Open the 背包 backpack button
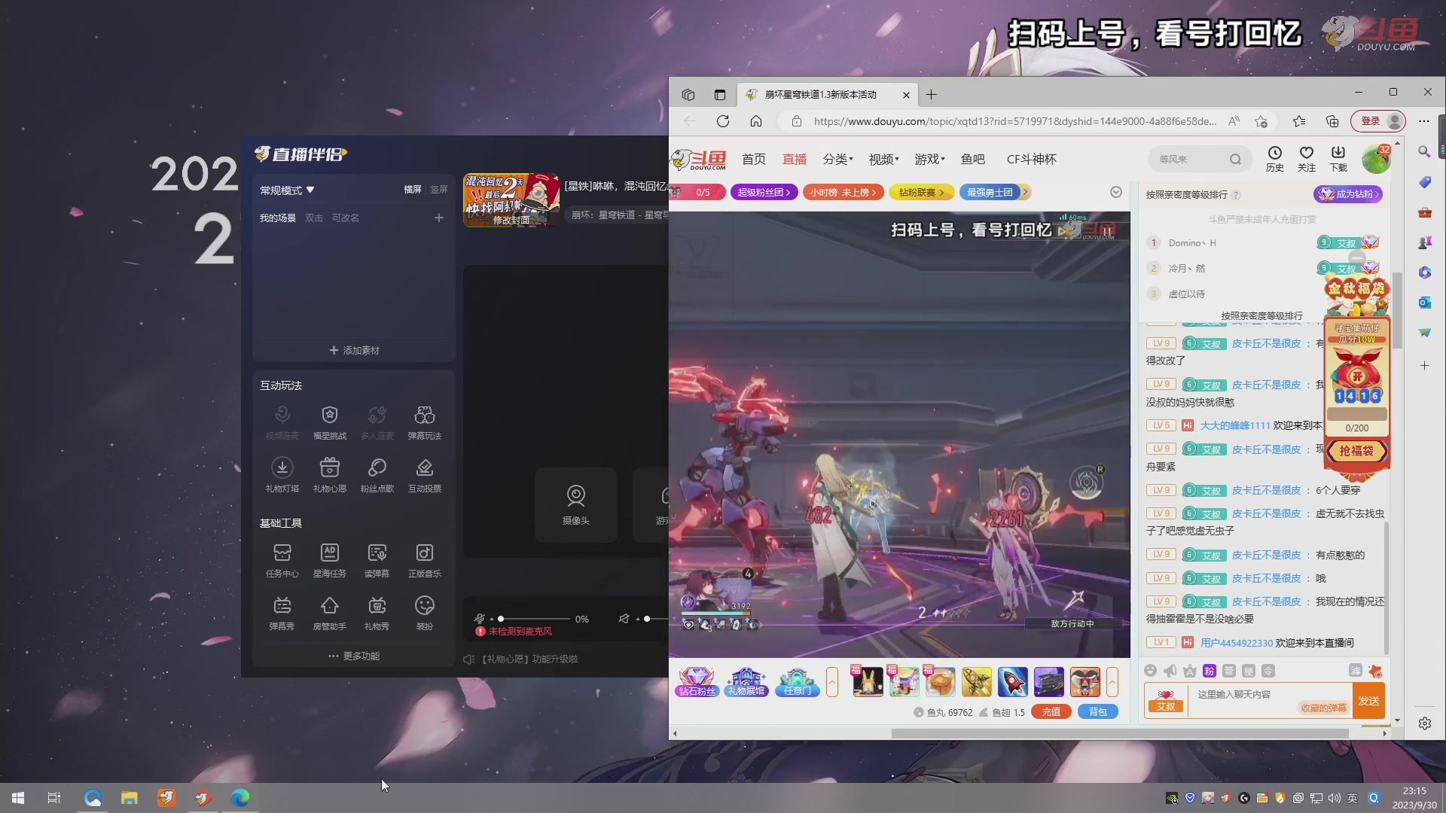 (1098, 712)
